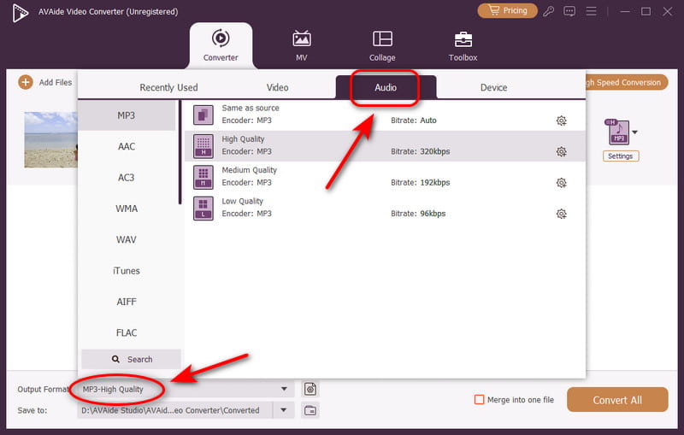Click the key register icon
This screenshot has width=684, height=435.
point(548,11)
